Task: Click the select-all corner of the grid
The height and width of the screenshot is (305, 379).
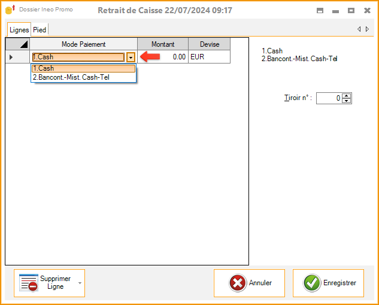Action: [17, 44]
